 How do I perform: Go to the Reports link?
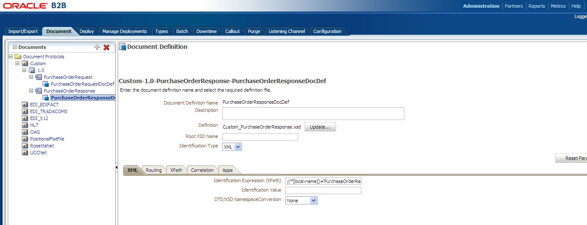coord(537,6)
